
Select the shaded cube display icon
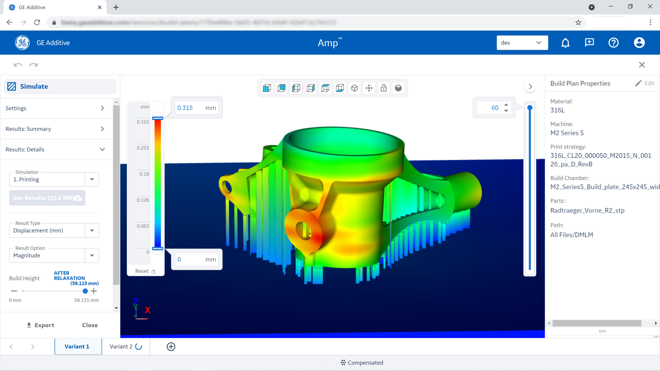(398, 88)
